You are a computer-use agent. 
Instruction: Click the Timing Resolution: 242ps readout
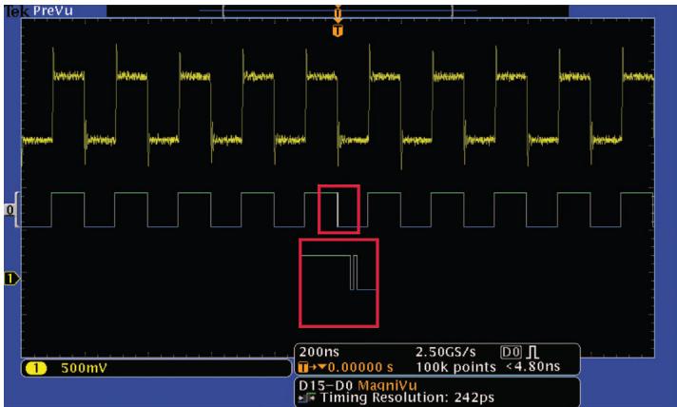click(407, 397)
